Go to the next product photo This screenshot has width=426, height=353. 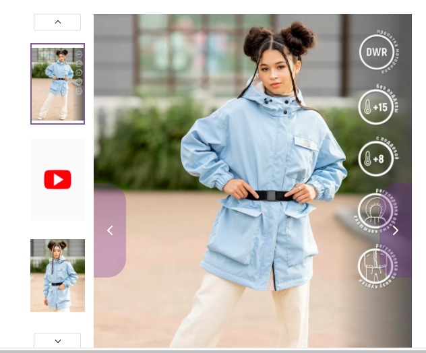[396, 230]
